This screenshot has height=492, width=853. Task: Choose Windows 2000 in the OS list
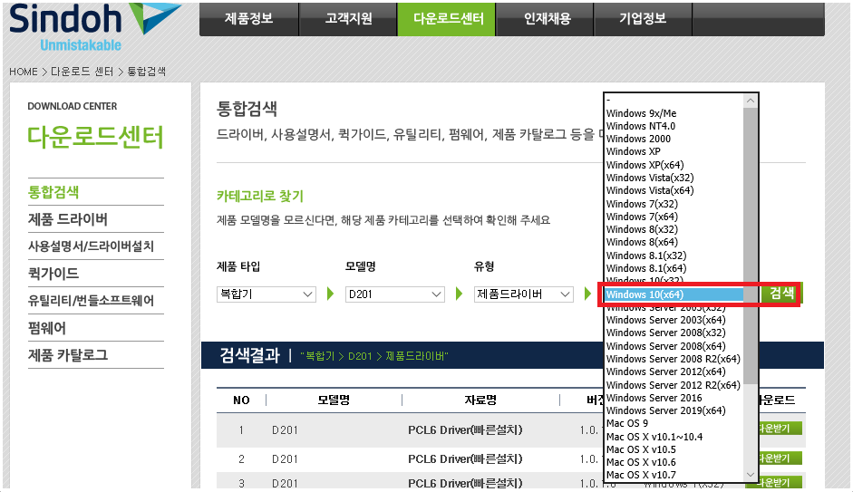coord(674,139)
